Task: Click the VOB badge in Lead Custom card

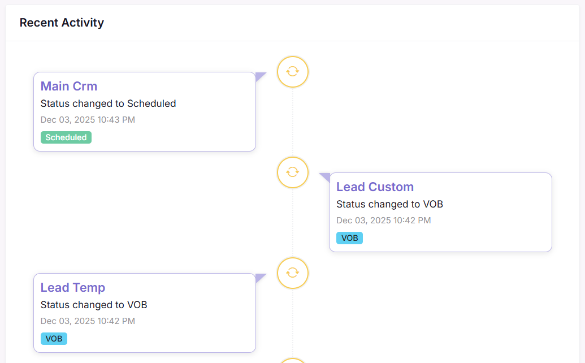Action: click(349, 238)
